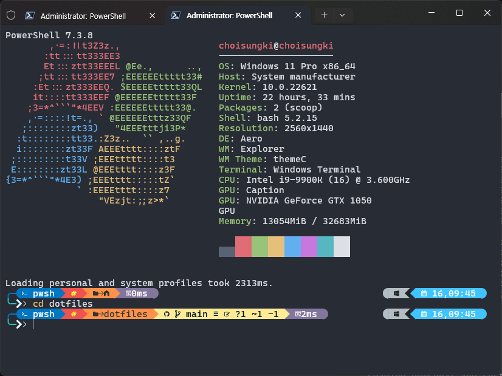
Task: Open the new tab dropdown chevron
Action: coord(343,15)
